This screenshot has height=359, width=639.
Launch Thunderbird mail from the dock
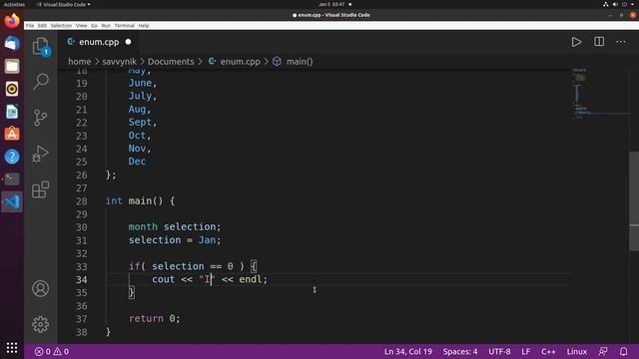click(12, 43)
